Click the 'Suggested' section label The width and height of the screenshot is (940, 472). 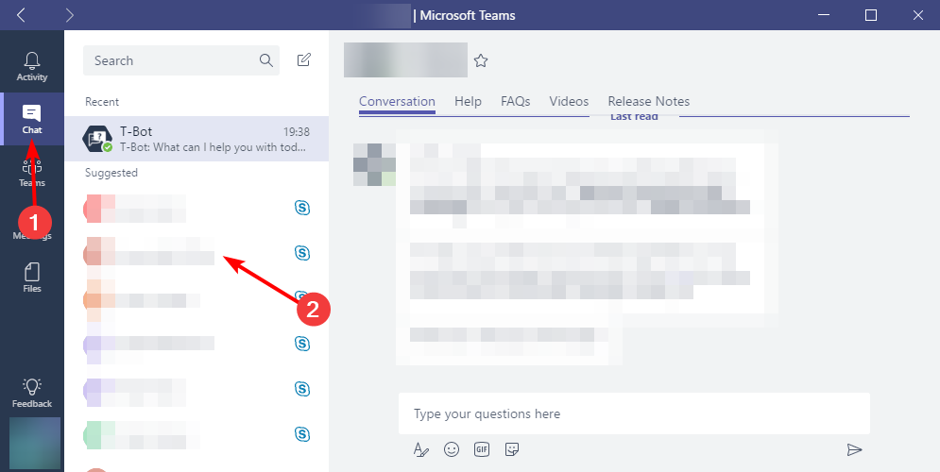click(x=111, y=173)
